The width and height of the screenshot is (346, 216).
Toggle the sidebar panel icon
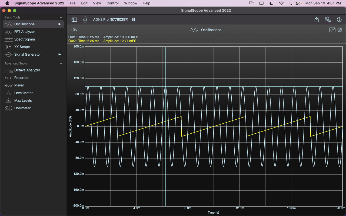pos(74,19)
